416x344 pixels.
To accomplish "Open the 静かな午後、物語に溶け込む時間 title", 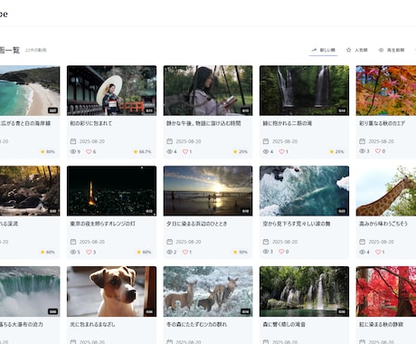I will tap(203, 123).
